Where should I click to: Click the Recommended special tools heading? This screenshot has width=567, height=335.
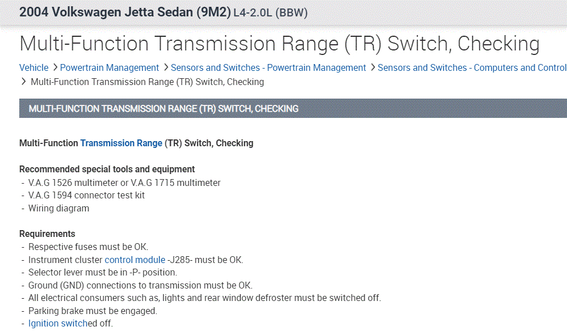(x=107, y=169)
